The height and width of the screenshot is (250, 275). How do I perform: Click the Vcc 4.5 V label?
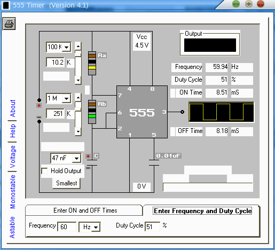coord(142,41)
